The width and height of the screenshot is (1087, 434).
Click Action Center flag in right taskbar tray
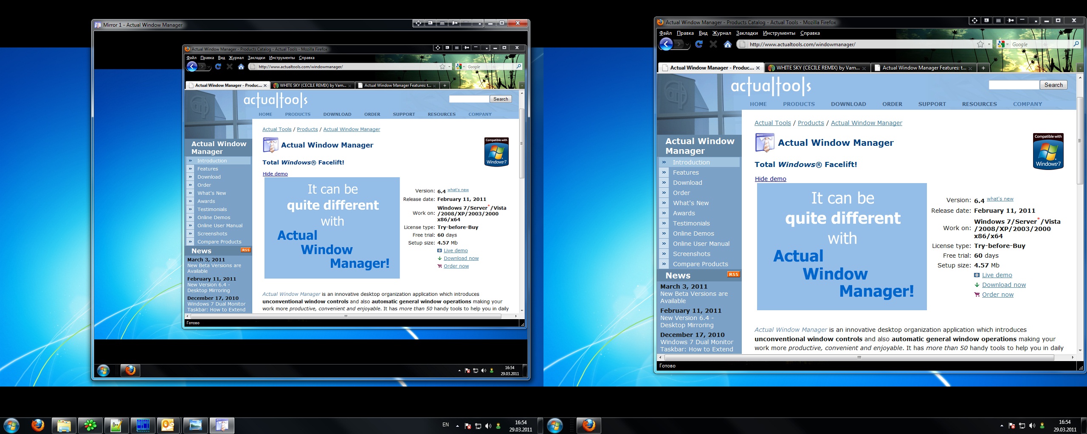[x=1012, y=426]
